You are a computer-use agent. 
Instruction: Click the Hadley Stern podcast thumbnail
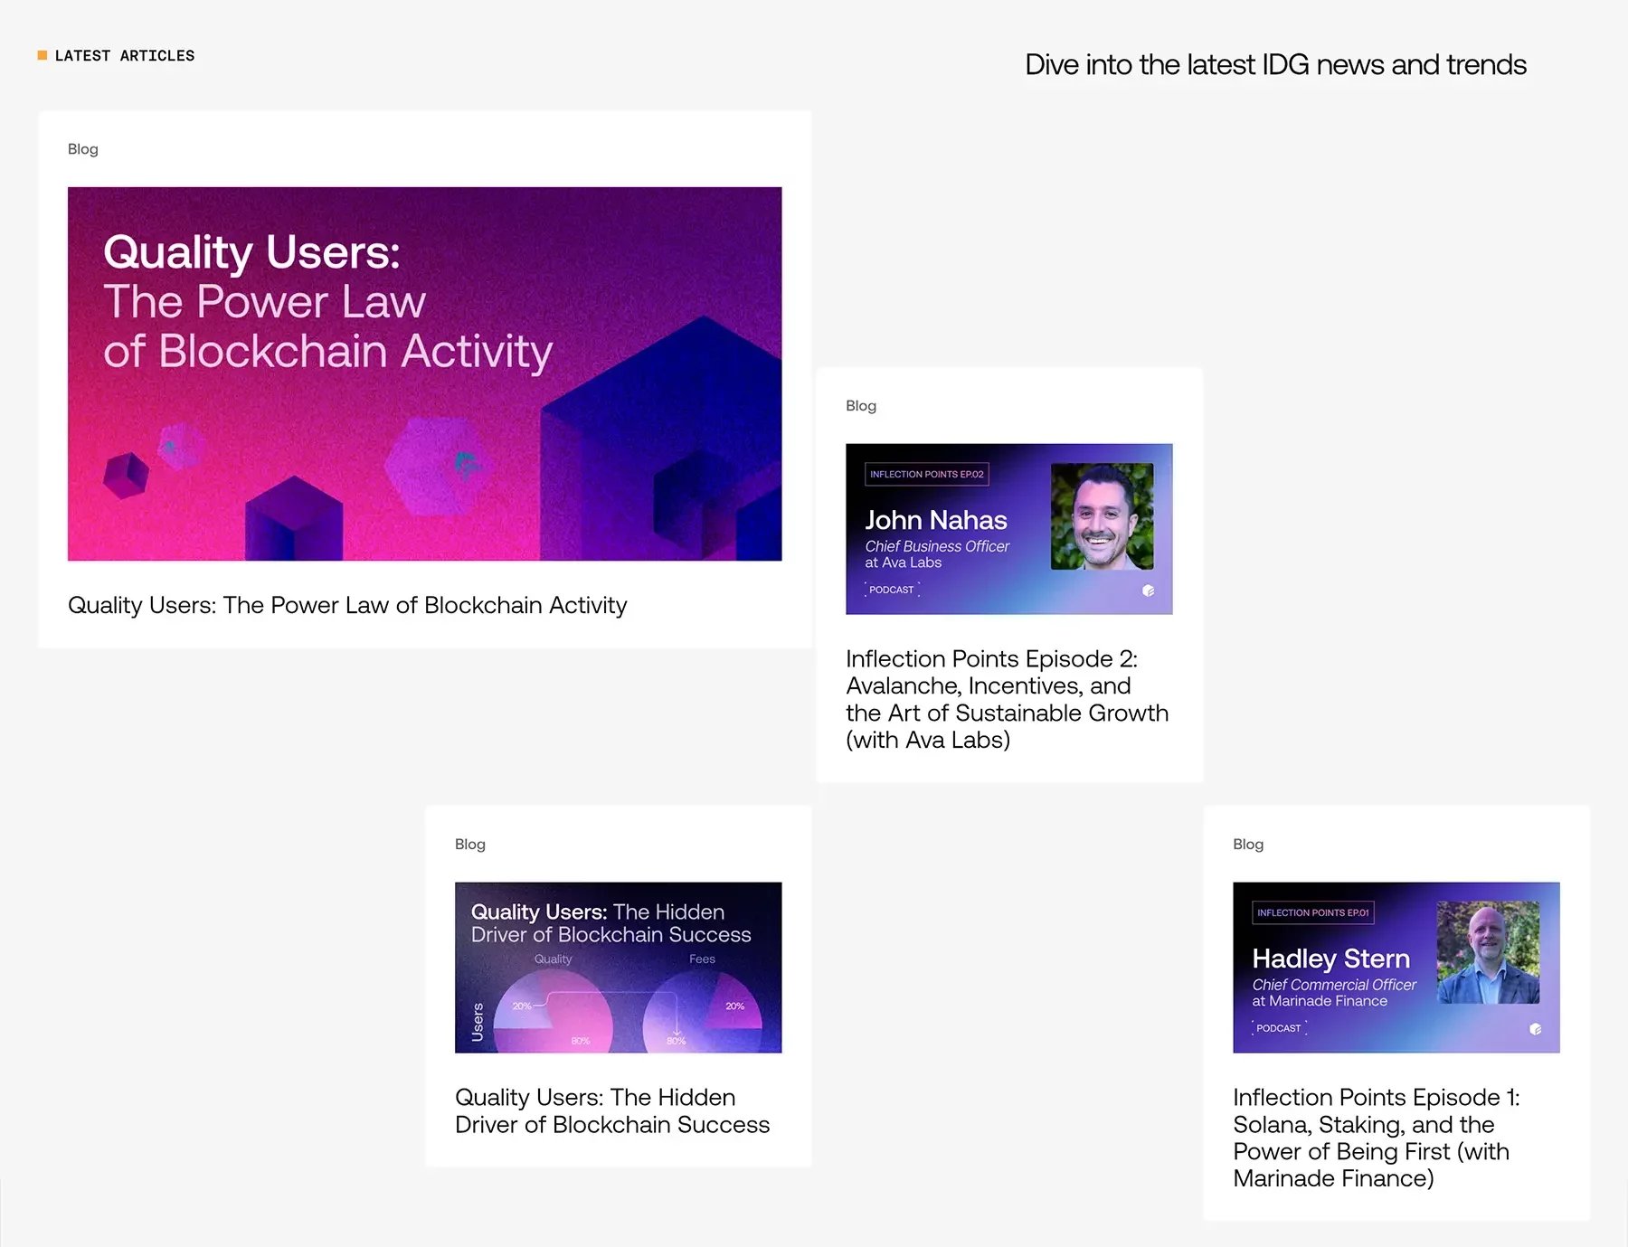pyautogui.click(x=1396, y=968)
